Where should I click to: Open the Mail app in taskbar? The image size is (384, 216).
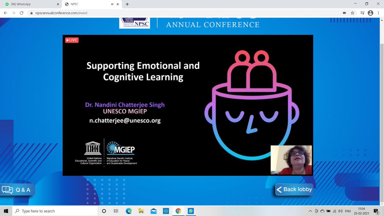pos(153,211)
